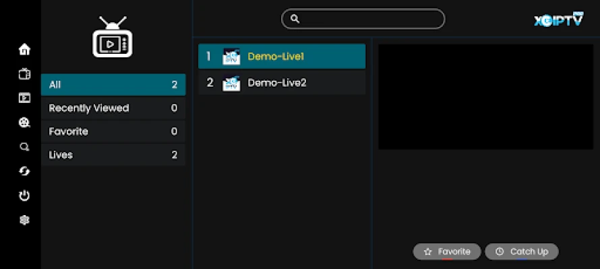Select the All category
Screen dimensions: 600x269
(113, 85)
